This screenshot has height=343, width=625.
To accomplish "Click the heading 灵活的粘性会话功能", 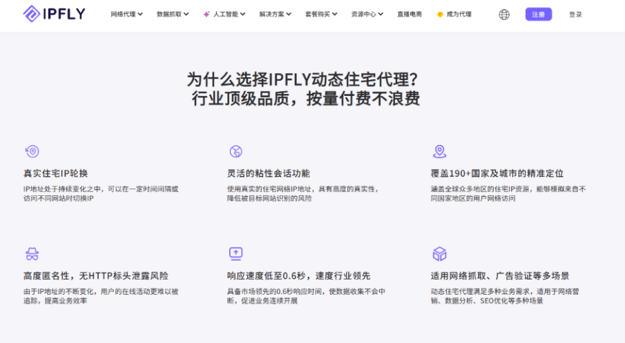I will pos(268,173).
